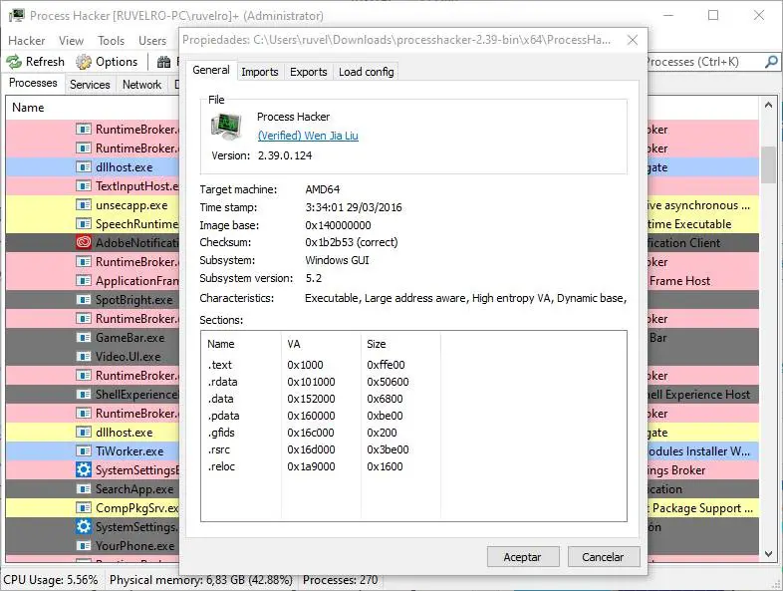Switch to the Network tab
Viewport: 783px width, 591px height.
(141, 85)
